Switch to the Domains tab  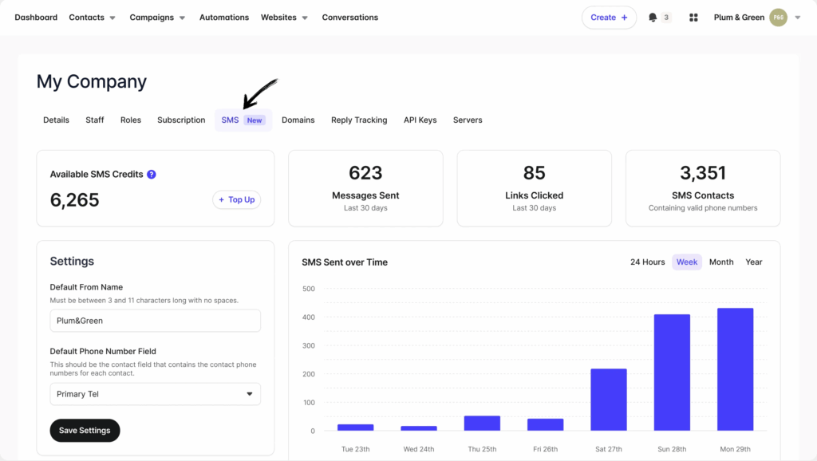(298, 120)
